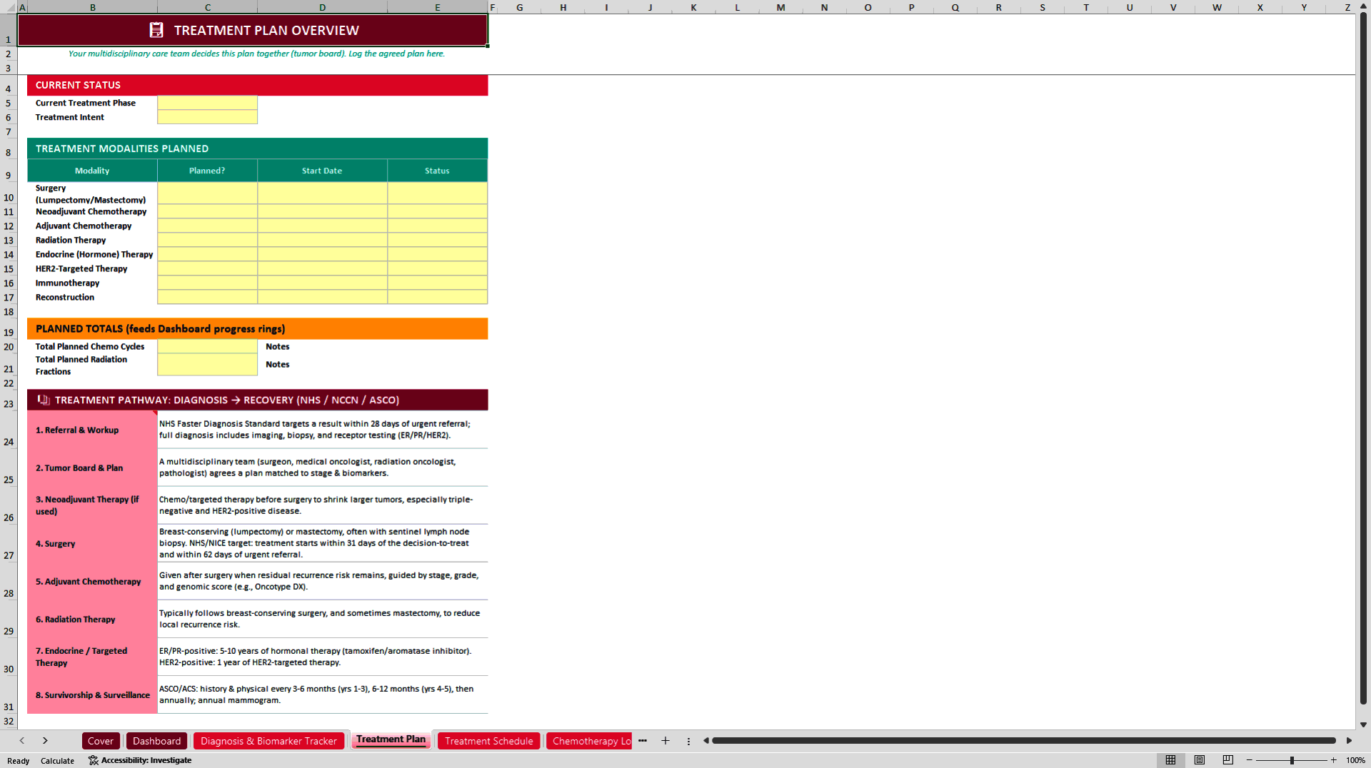The image size is (1371, 768).
Task: Click vertical scrollbar down arrow
Action: [1363, 724]
